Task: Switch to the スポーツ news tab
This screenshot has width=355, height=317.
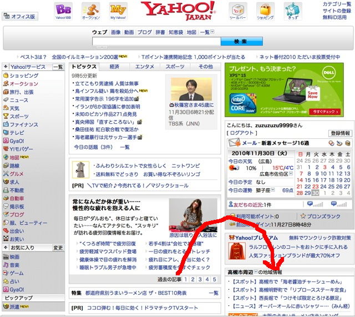Action: coord(175,67)
